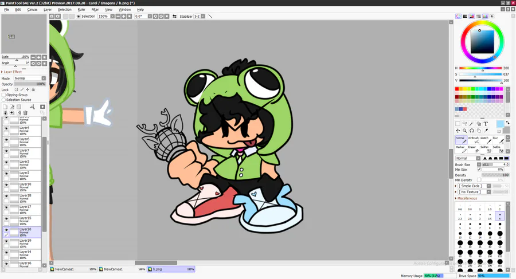This screenshot has height=279, width=516.
Task: Open the Edit menu
Action: click(18, 10)
